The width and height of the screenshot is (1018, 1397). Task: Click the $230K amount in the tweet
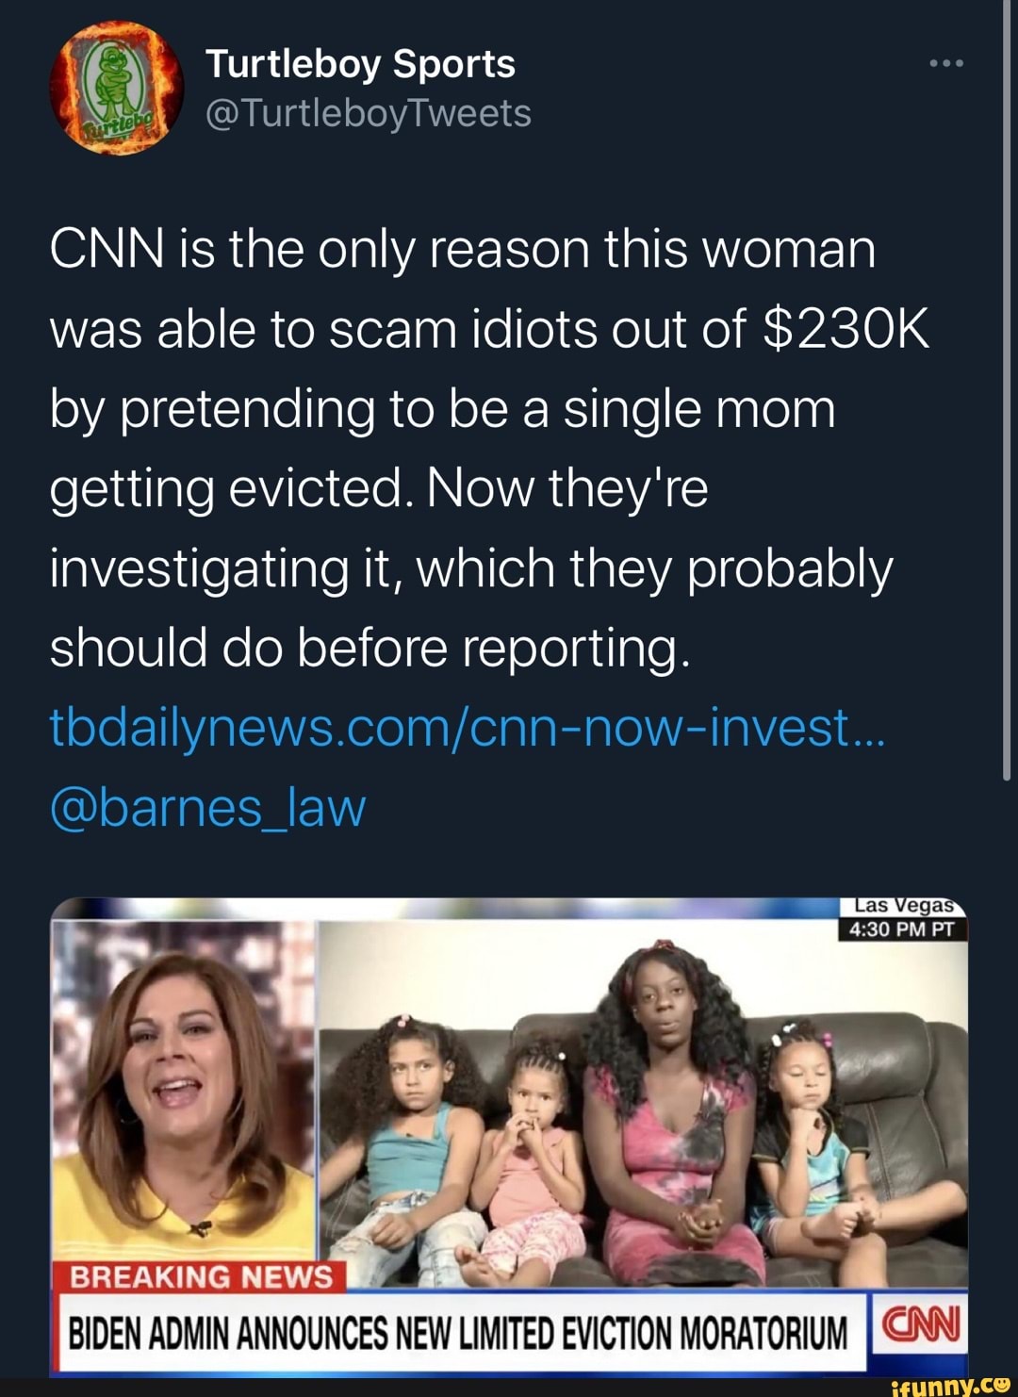coord(845,329)
